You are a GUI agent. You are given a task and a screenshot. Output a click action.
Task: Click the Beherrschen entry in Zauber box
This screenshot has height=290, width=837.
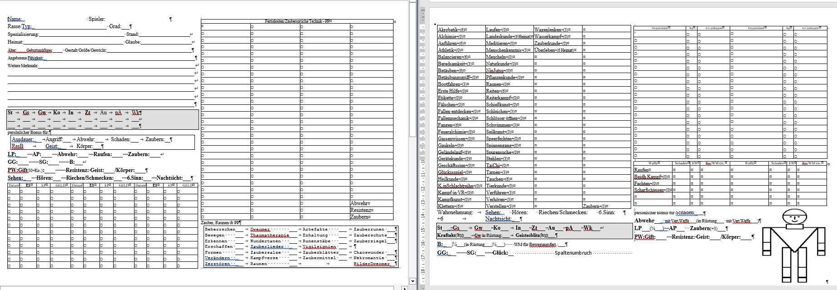pyautogui.click(x=220, y=229)
